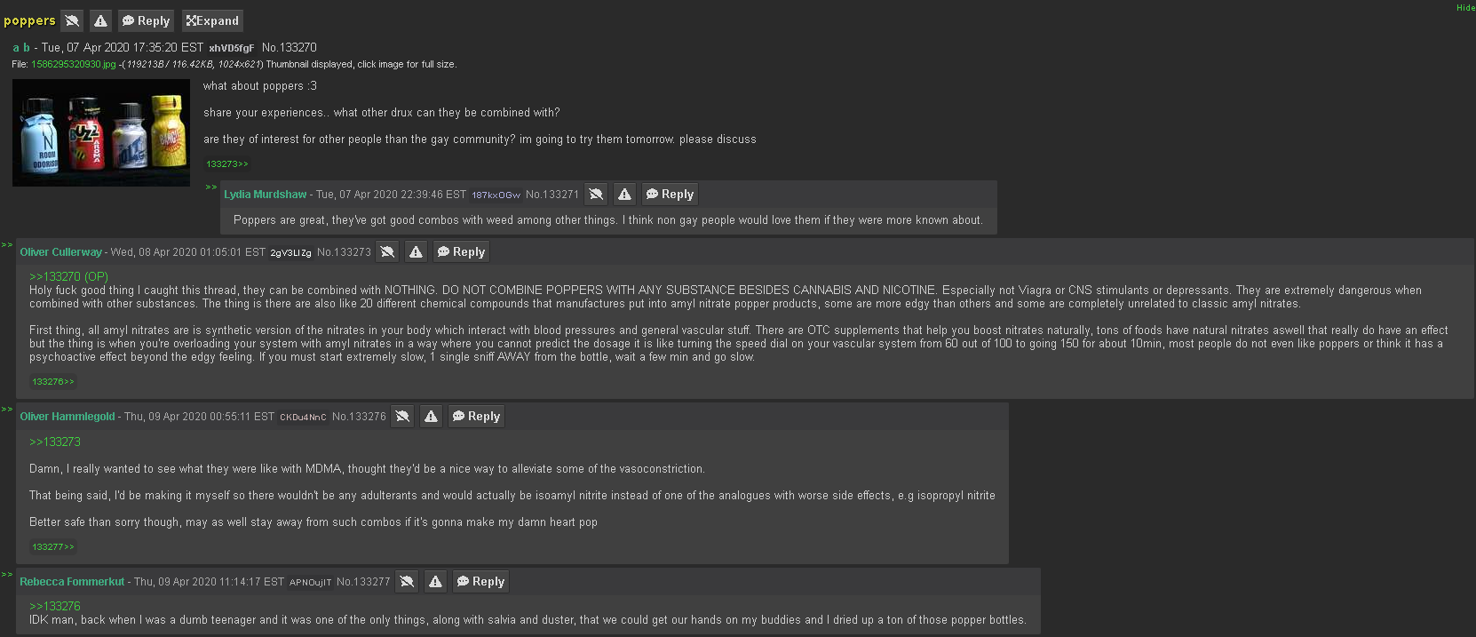Image resolution: width=1476 pixels, height=637 pixels.
Task: Report Oliver Cullerway's post via the warning icon
Action: pyautogui.click(x=416, y=251)
